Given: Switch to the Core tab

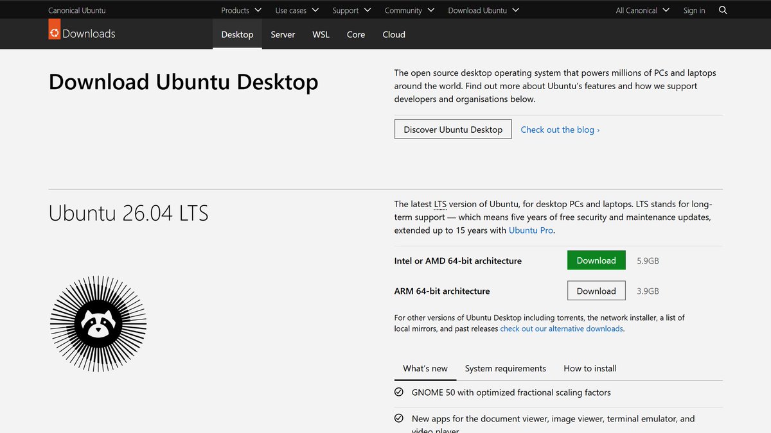Looking at the screenshot, I should (x=356, y=35).
